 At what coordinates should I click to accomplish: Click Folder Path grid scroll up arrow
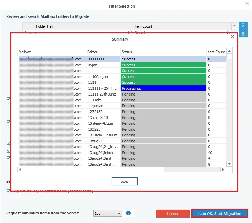pyautogui.click(x=235, y=26)
